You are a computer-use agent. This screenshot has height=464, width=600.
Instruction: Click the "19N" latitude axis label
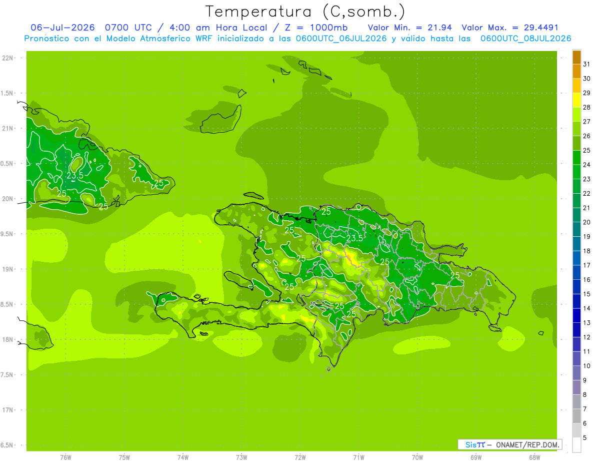pyautogui.click(x=7, y=269)
